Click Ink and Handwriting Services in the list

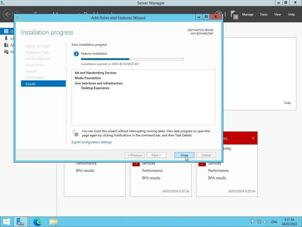[x=95, y=73]
